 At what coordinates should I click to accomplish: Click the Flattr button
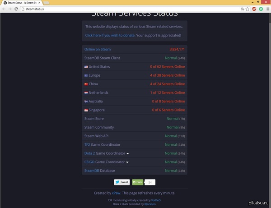pos(138,182)
